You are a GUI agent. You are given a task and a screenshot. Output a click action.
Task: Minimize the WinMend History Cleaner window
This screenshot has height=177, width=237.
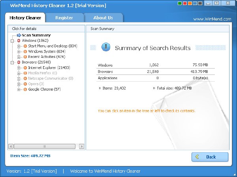pyautogui.click(x=208, y=3)
